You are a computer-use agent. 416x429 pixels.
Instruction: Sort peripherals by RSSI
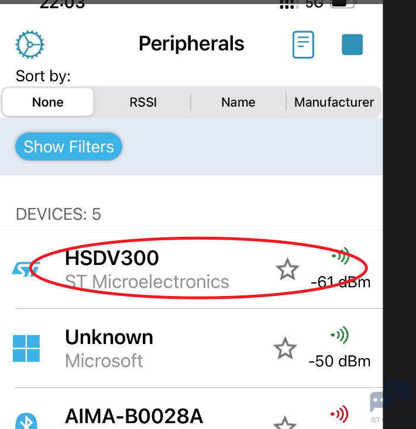click(143, 102)
